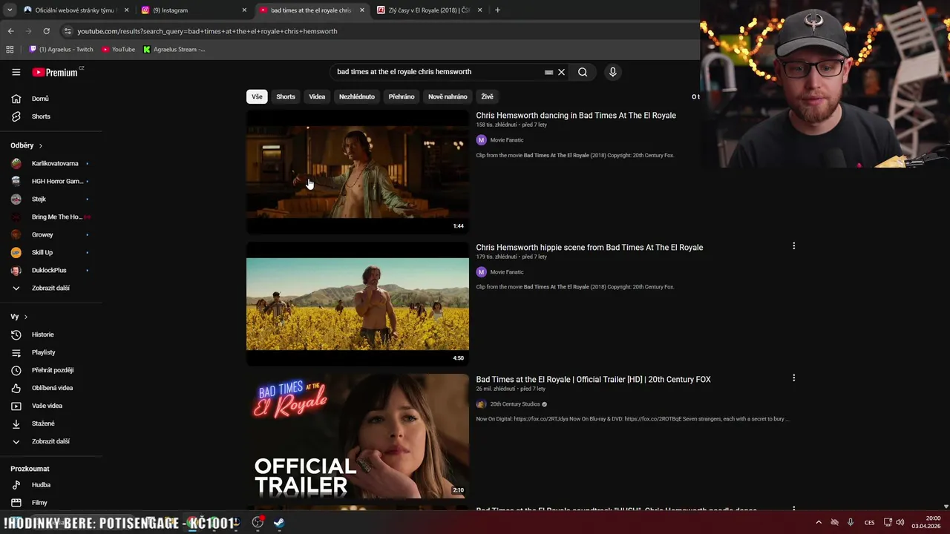Click the Official Trailer thumbnail
Viewport: 950px width, 534px height.
click(x=358, y=436)
